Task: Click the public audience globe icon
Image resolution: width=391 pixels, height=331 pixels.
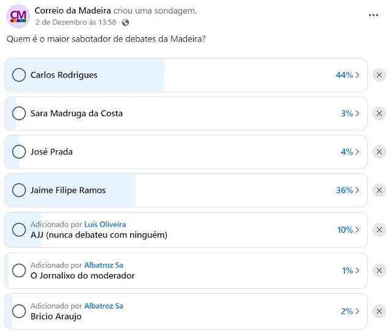Action: coord(125,23)
